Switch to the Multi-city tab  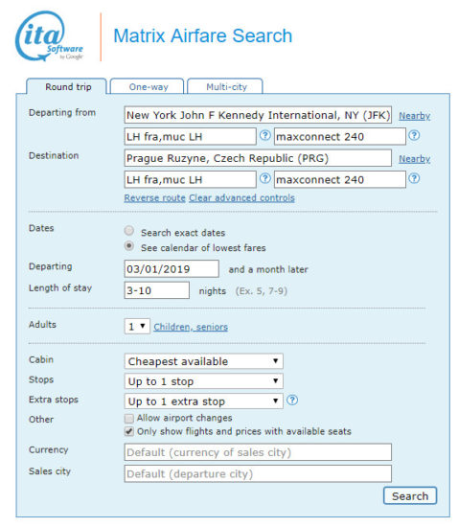[x=225, y=86]
